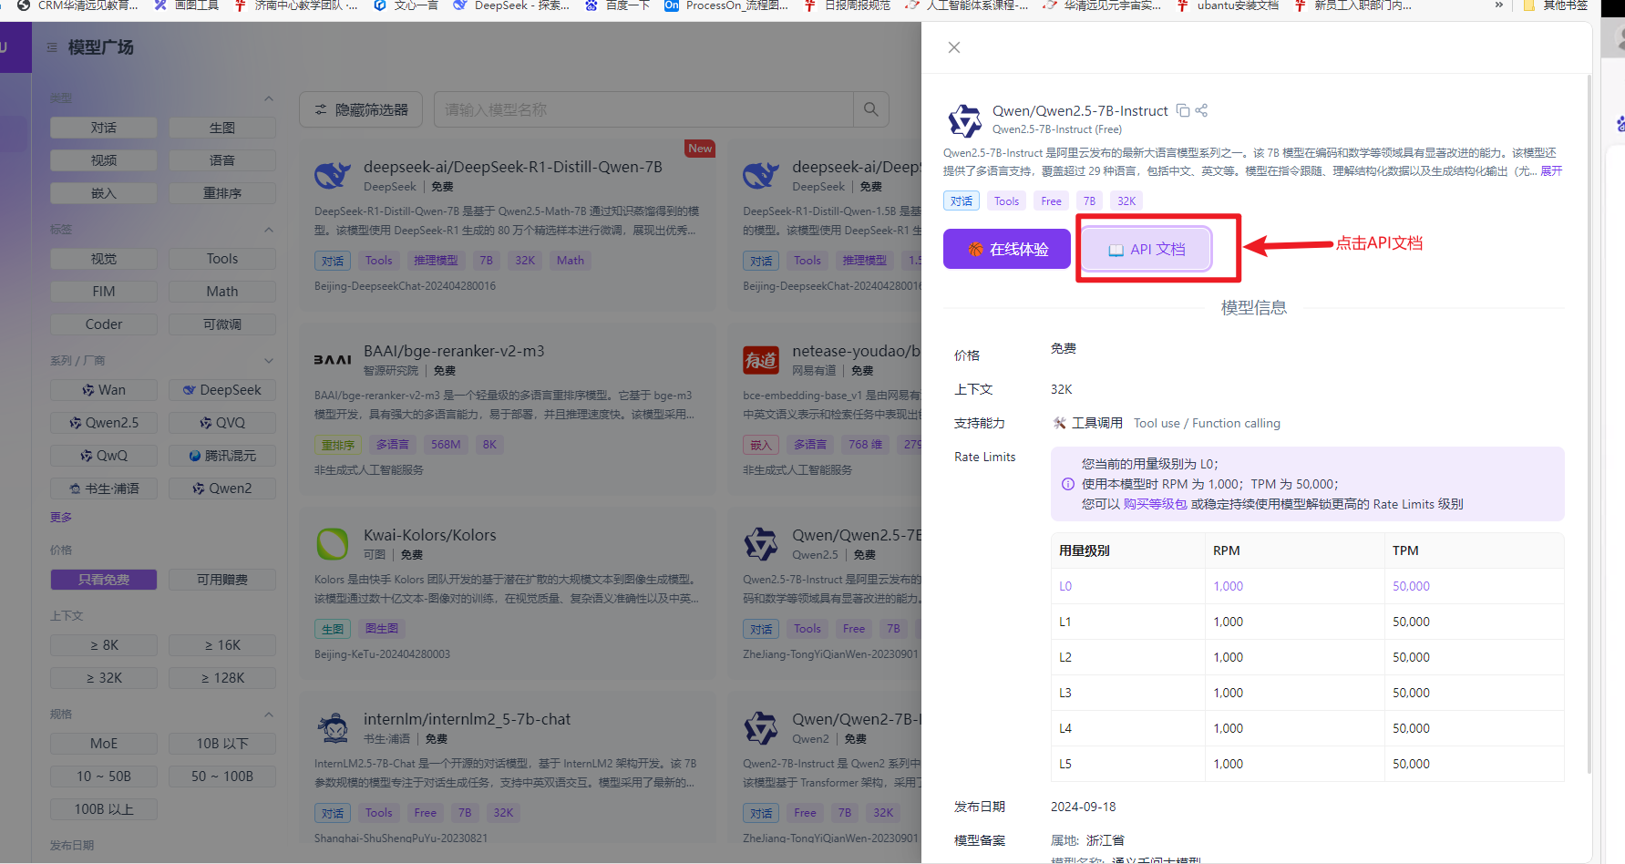Image resolution: width=1625 pixels, height=864 pixels.
Task: Click 更多 to expand vendor list
Action: [60, 517]
